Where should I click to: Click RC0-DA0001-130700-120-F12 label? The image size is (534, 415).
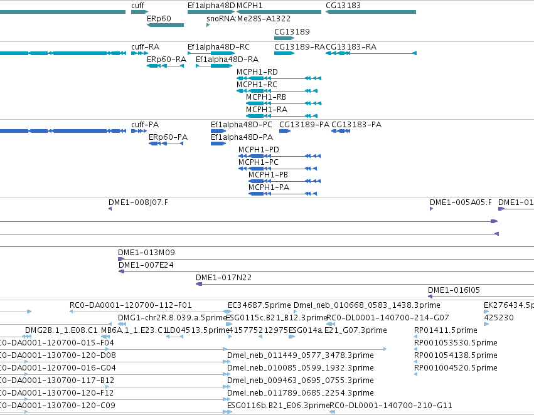point(57,393)
